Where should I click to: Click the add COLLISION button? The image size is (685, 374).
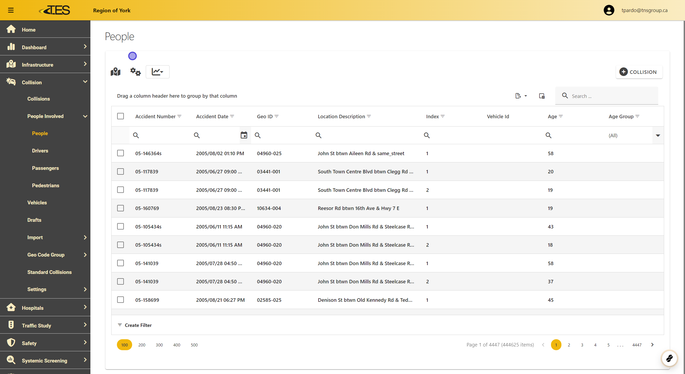point(639,72)
